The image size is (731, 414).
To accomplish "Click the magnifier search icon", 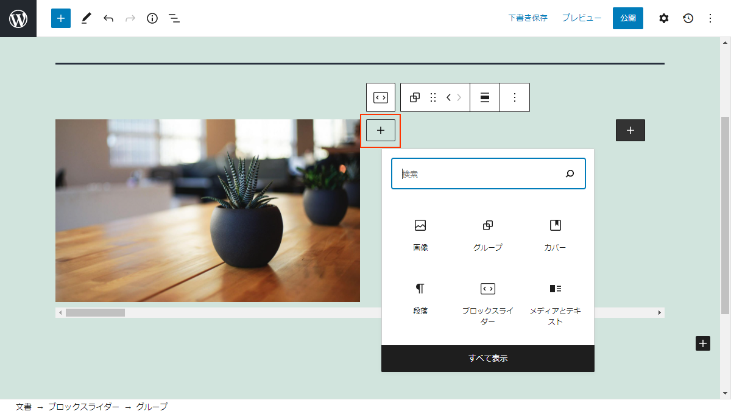I will coord(570,174).
